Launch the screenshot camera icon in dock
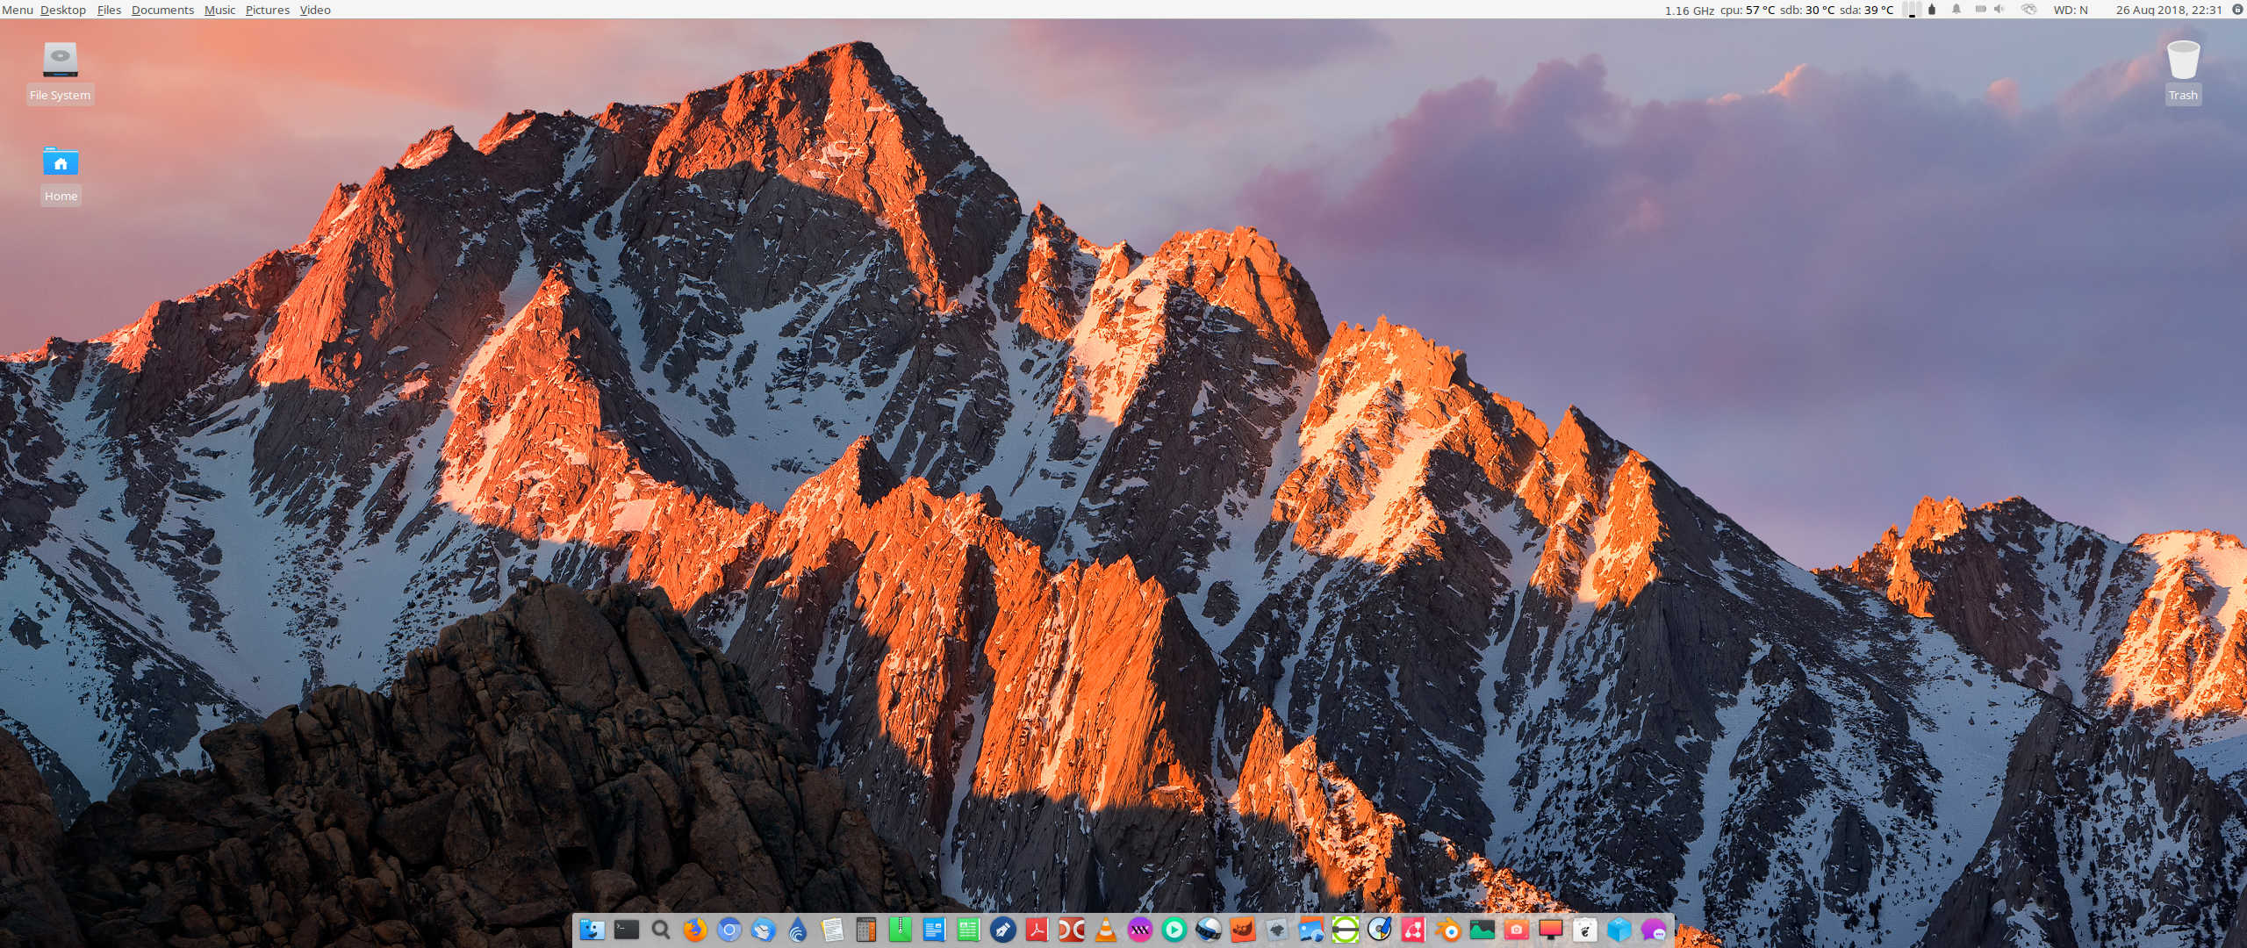 (x=1516, y=930)
